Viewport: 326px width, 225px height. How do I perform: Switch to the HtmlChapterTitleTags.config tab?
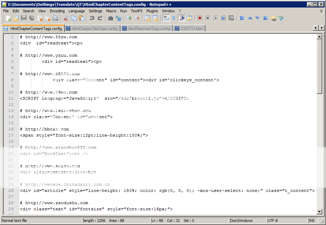point(92,29)
